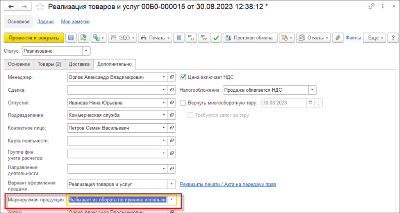Open the Менеджер record with open icon
400x213 pixels.
coord(172,77)
